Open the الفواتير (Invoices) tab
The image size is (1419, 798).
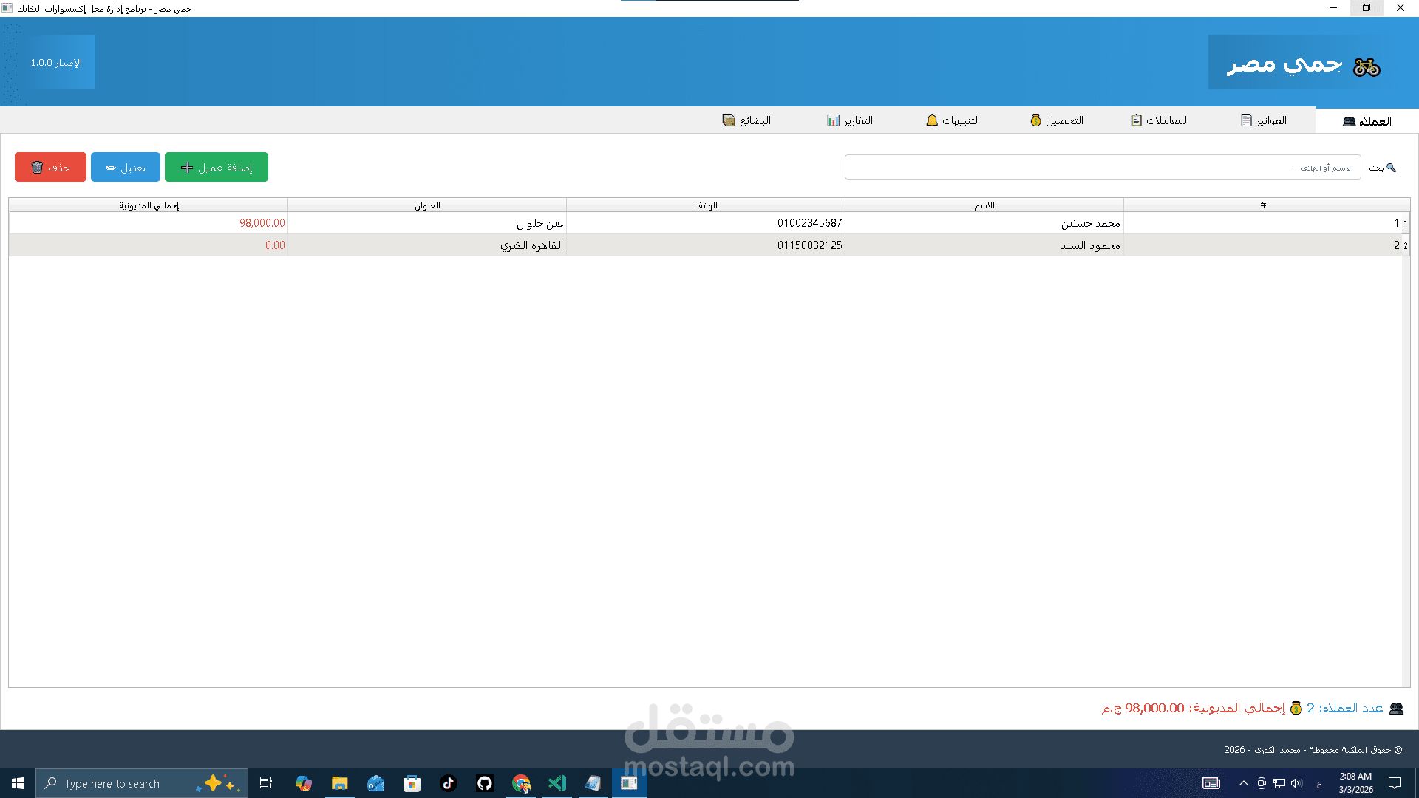tap(1264, 120)
